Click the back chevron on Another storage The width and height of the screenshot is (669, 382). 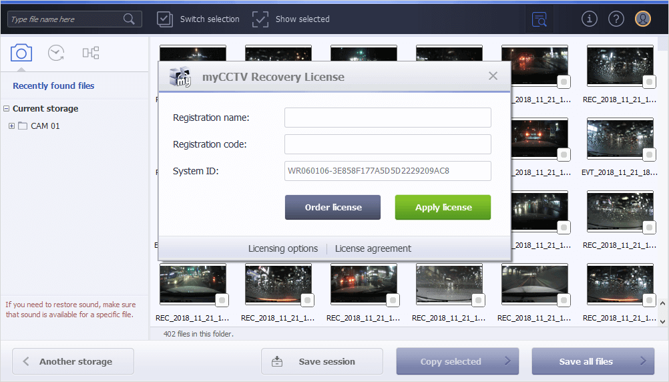tap(26, 361)
